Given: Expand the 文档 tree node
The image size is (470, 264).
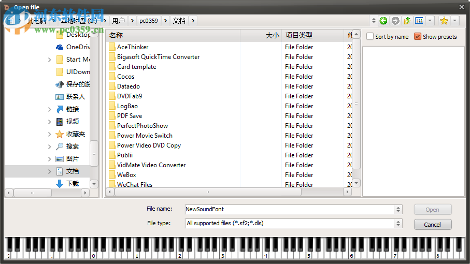Looking at the screenshot, I should [x=49, y=171].
